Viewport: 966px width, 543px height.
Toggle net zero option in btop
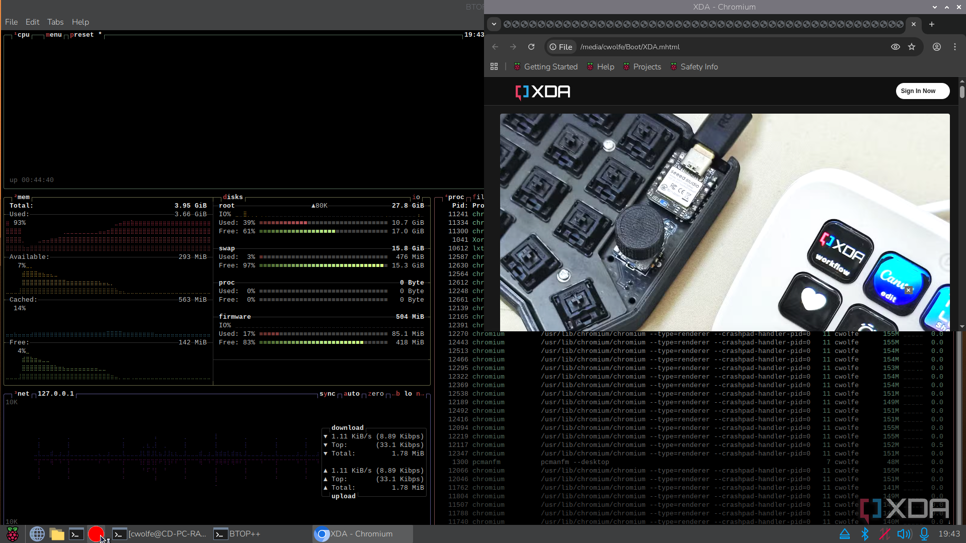tap(376, 394)
